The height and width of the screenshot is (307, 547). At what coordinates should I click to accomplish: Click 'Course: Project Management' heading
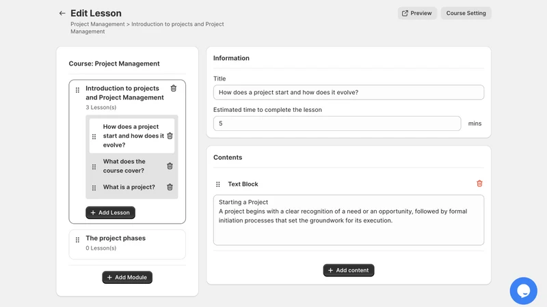[x=114, y=63]
